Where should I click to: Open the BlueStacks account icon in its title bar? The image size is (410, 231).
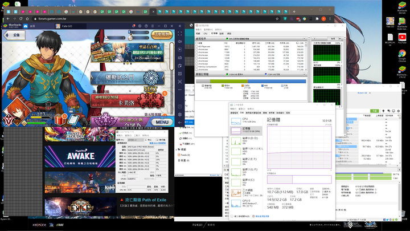(140, 26)
